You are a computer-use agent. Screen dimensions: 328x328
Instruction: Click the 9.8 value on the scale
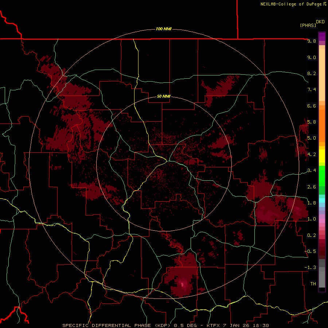tap(312, 41)
